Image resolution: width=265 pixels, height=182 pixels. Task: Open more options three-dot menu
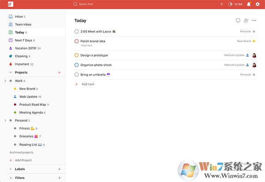tap(254, 20)
